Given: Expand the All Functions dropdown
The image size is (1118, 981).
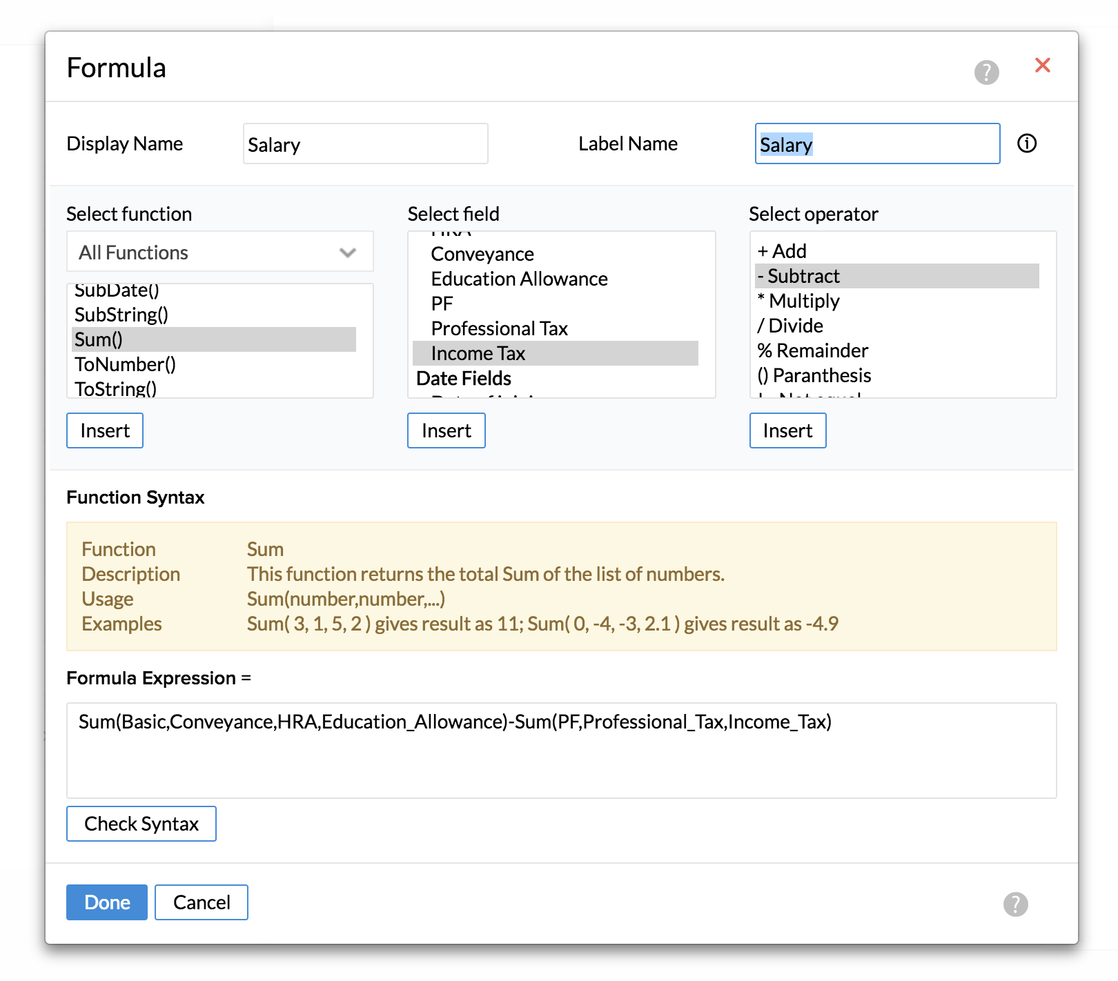Looking at the screenshot, I should [x=219, y=252].
